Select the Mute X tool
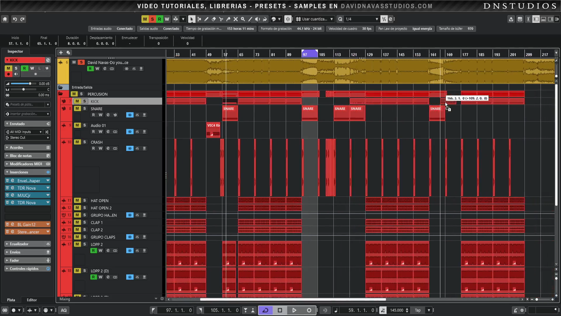The height and width of the screenshot is (316, 561). [x=236, y=19]
